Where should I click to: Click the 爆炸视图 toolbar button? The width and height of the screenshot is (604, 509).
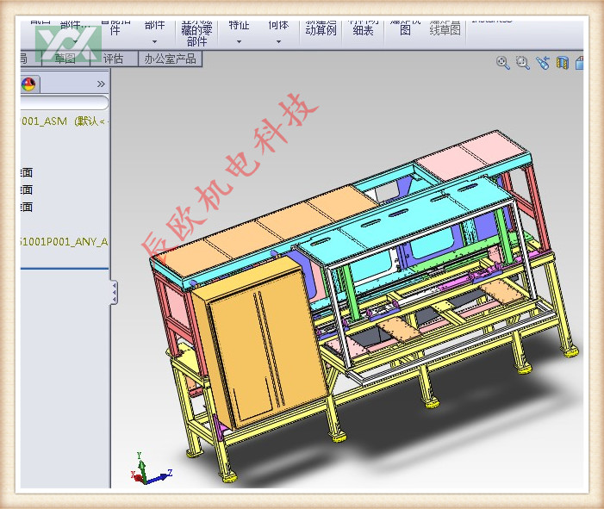point(405,28)
